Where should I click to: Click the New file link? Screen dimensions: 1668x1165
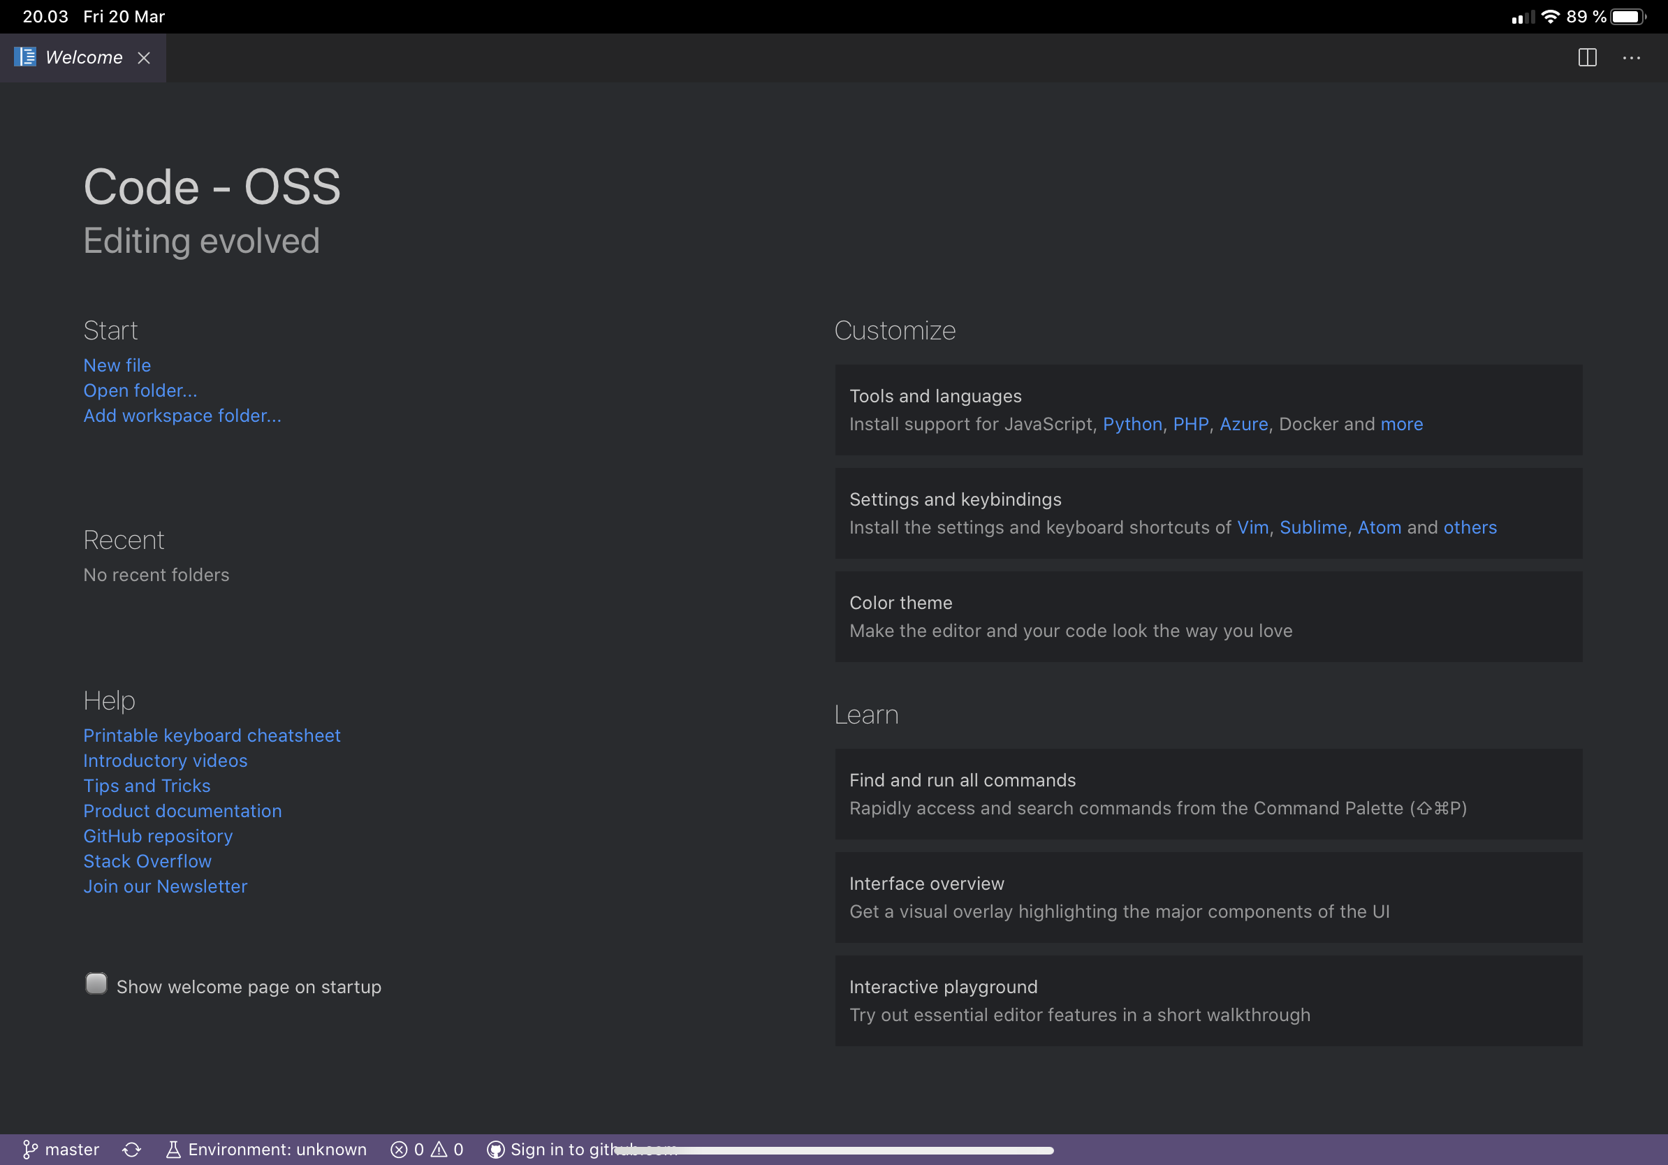click(117, 365)
